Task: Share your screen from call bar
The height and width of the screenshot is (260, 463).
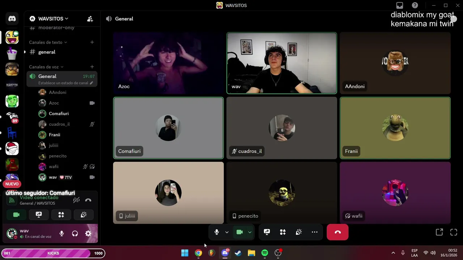Action: (267, 232)
